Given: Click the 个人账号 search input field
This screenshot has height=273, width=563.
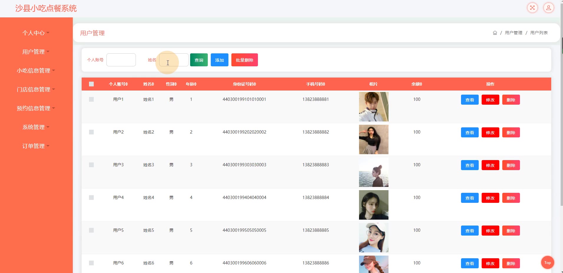Looking at the screenshot, I should 121,60.
